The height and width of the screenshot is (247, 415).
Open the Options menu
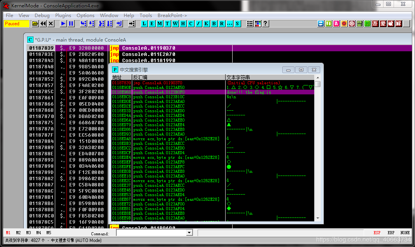pyautogui.click(x=86, y=16)
